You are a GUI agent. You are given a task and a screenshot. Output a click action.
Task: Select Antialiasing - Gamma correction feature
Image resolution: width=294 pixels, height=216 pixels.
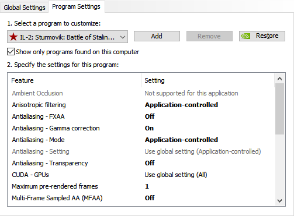click(56, 128)
